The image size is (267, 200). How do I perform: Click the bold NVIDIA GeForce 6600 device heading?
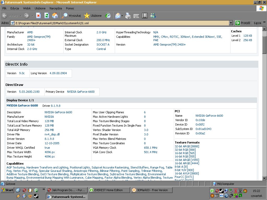22,105
